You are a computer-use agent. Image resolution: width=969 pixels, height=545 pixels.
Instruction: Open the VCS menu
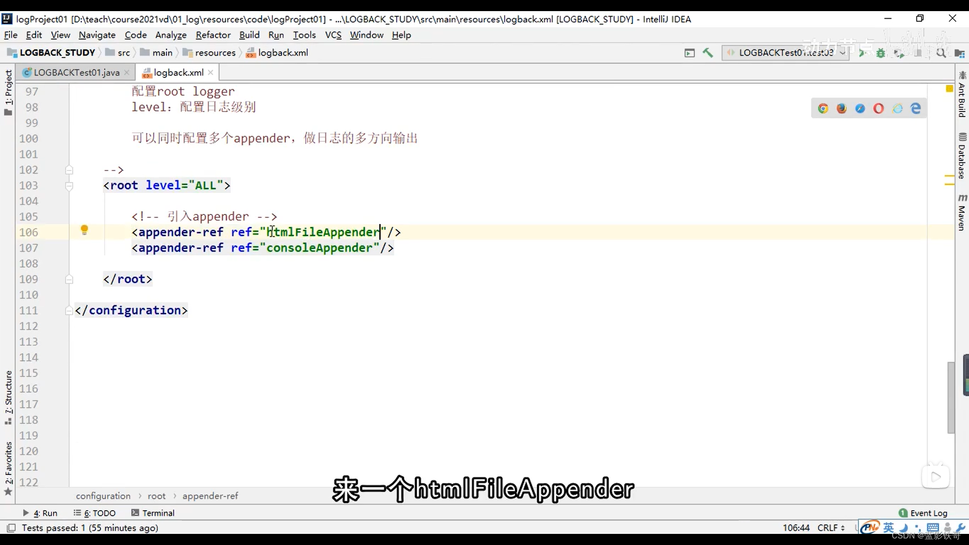click(x=333, y=35)
